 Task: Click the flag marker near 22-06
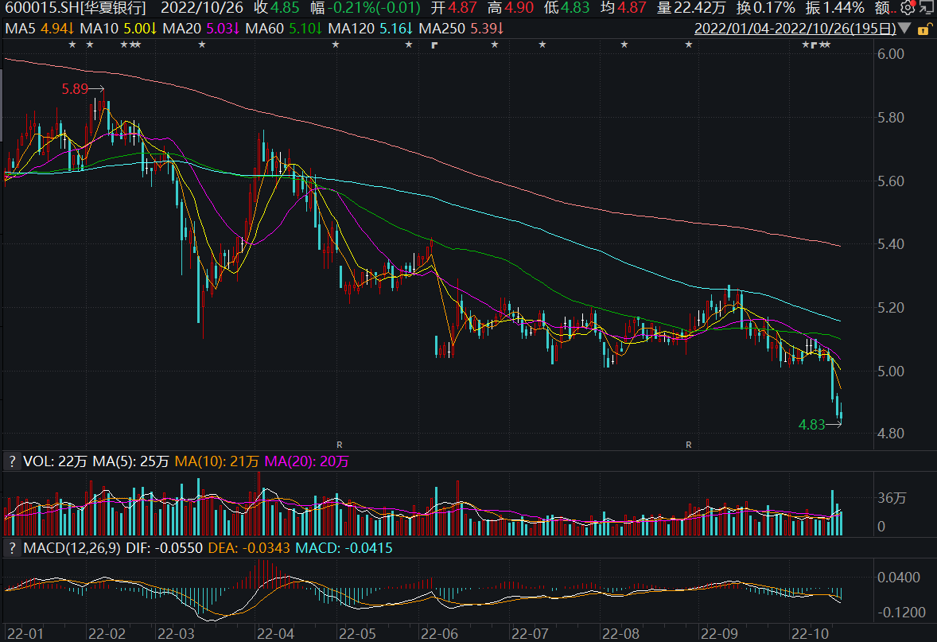434,45
